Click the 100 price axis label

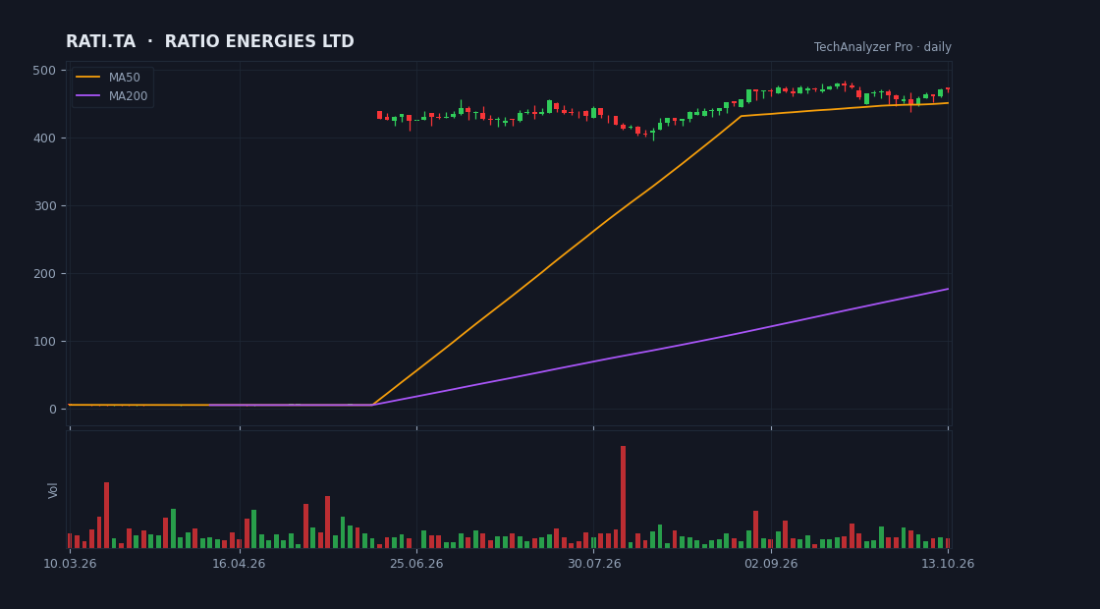click(x=45, y=342)
